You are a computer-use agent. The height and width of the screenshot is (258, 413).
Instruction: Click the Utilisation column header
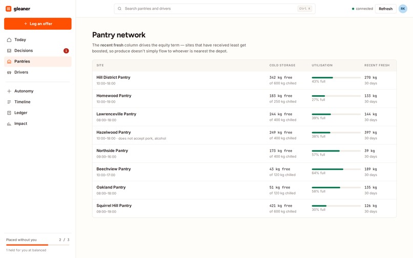tap(322, 66)
